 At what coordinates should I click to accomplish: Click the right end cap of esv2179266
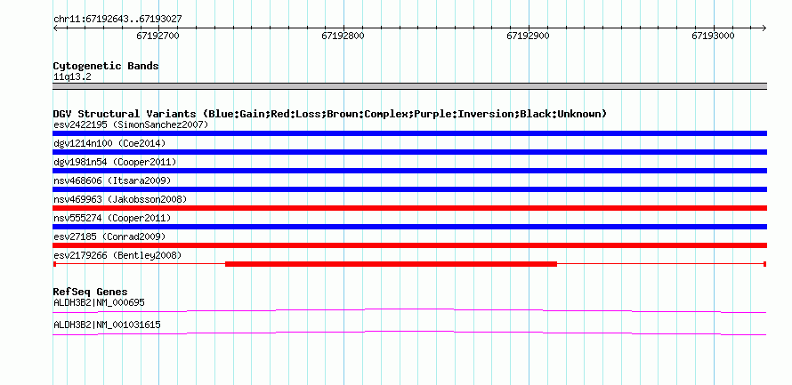coord(764,264)
